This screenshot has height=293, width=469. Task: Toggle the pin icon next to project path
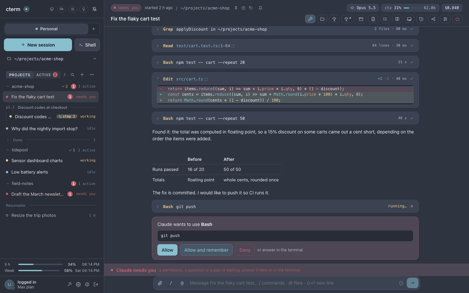[x=236, y=8]
